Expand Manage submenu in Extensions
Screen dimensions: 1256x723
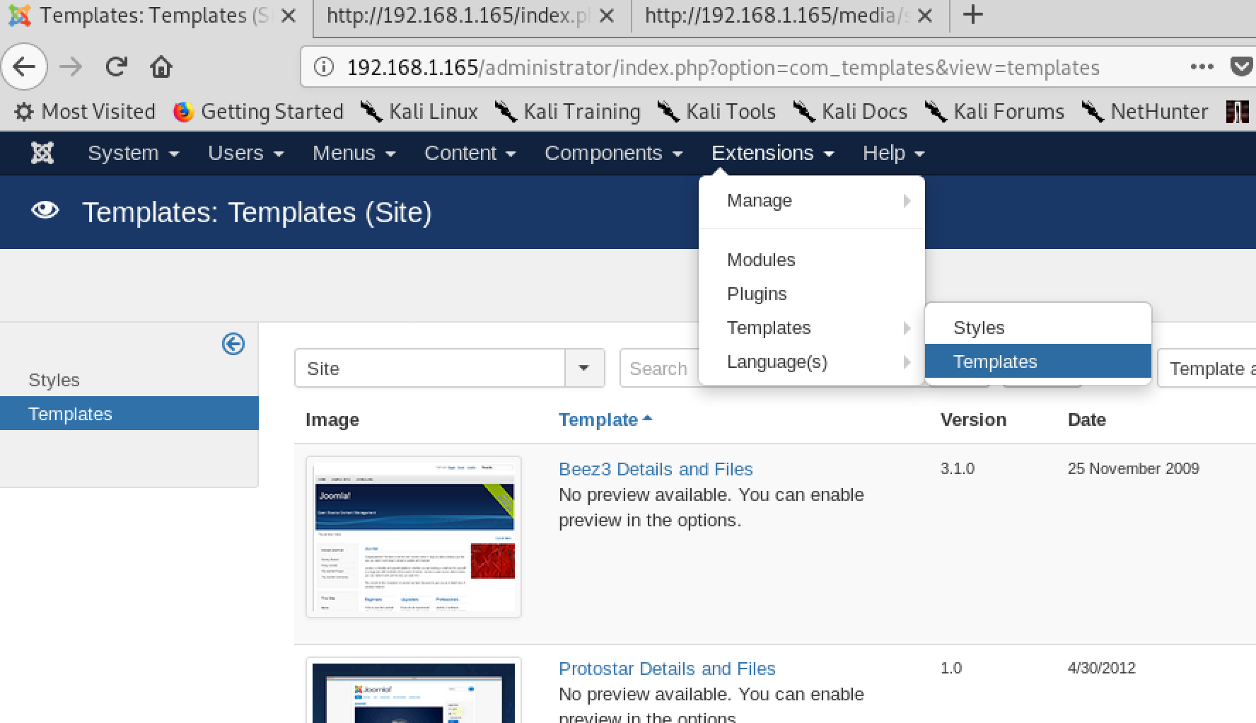[812, 201]
